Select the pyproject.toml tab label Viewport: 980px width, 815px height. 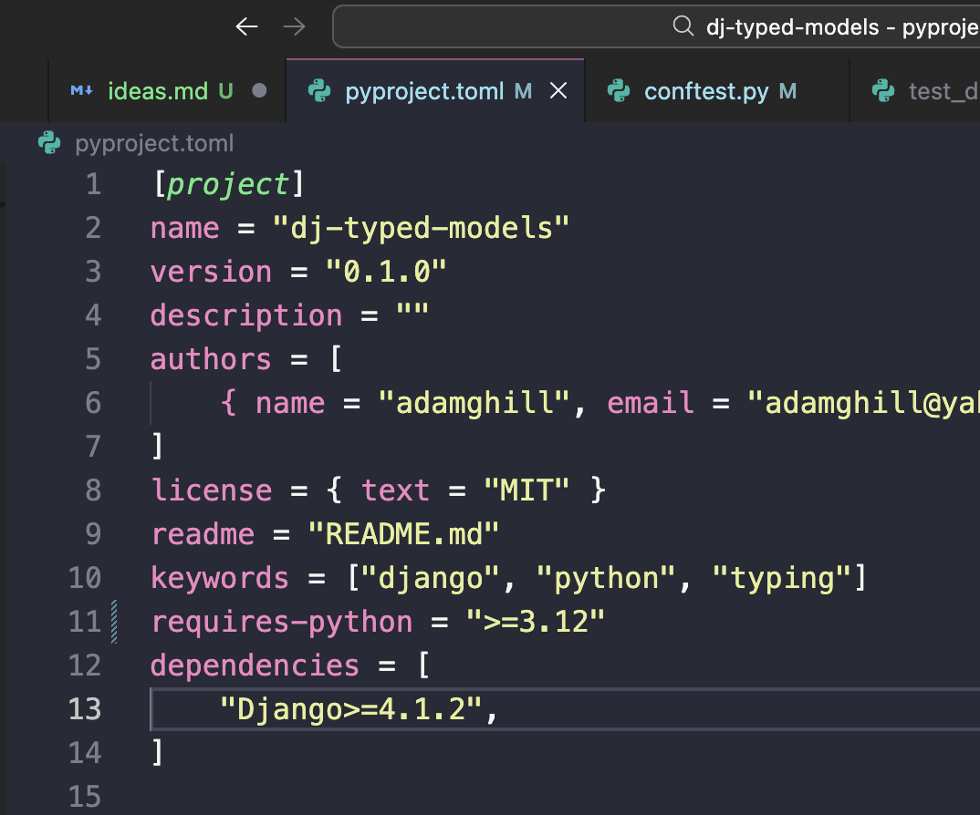point(424,91)
